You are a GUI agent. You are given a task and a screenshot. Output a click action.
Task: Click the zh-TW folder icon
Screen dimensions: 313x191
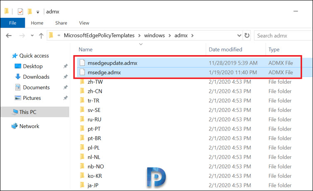[82, 82]
